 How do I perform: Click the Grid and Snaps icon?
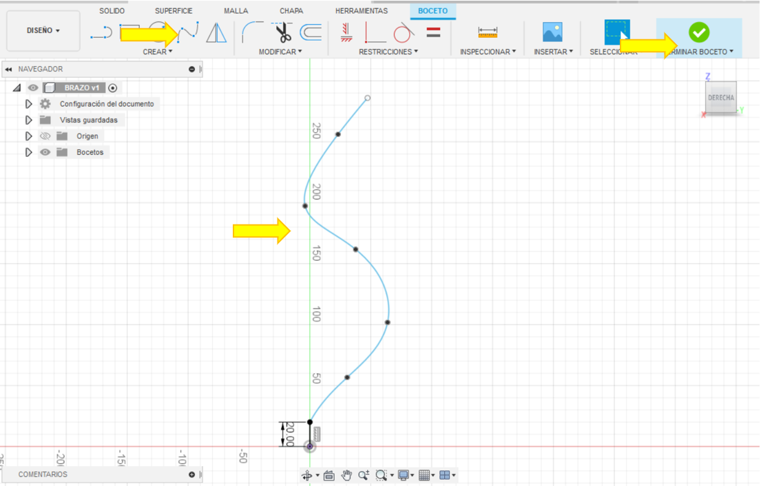[424, 475]
